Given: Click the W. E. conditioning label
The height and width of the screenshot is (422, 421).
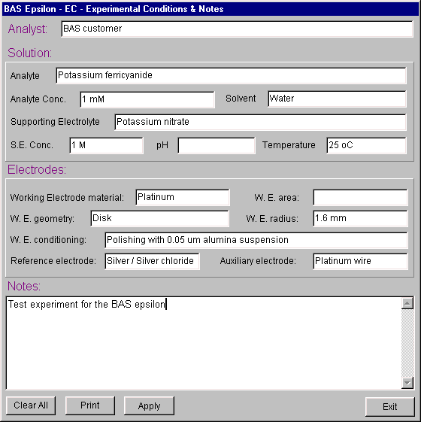Looking at the screenshot, I should pos(48,240).
